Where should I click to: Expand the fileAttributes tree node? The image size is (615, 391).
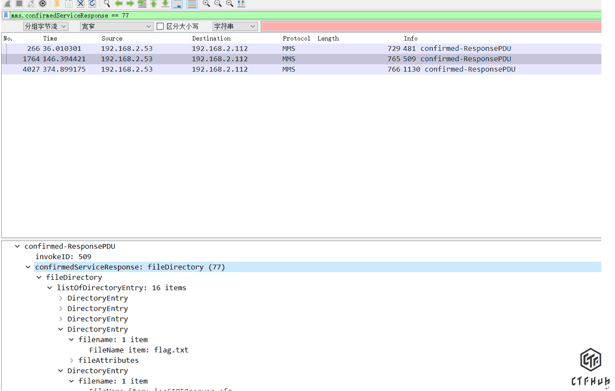click(x=72, y=360)
